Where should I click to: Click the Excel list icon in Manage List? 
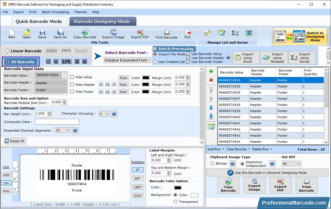(x=221, y=33)
